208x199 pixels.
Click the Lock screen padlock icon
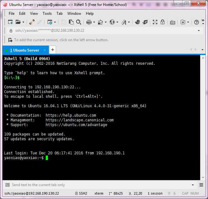(163, 22)
